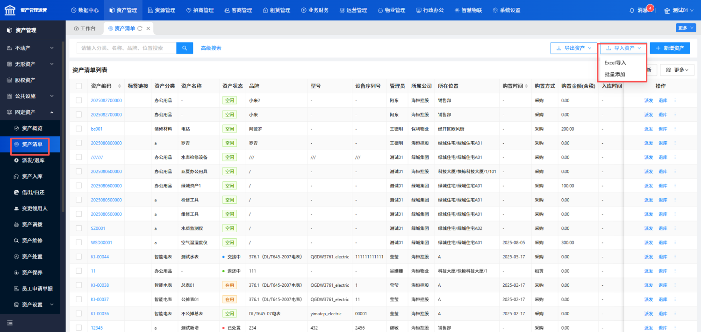
Task: Check the row for asset WSD00001
Action: pyautogui.click(x=79, y=242)
